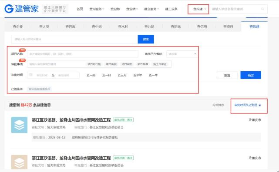Image resolution: width=279 pixels, height=172 pixels.
Task: Switch to the 查信用 tab
Action: click(x=202, y=26)
